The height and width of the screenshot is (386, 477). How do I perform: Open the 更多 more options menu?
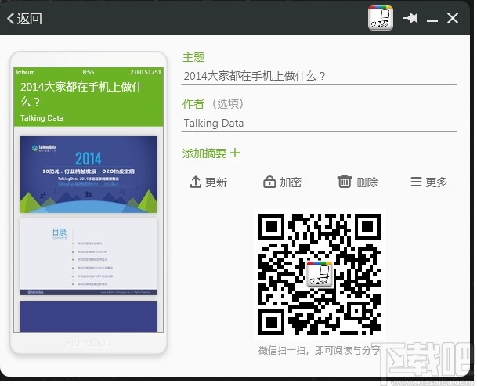tap(429, 182)
